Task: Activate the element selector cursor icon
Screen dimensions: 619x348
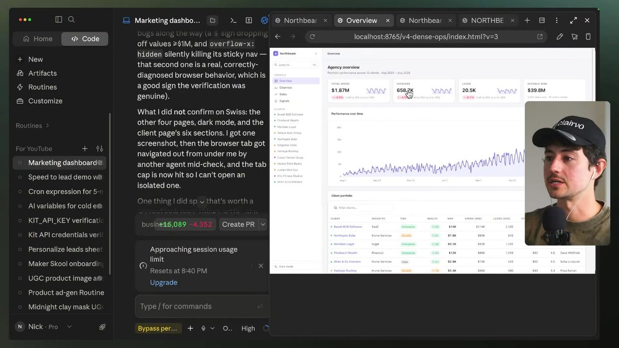Action: pyautogui.click(x=575, y=37)
